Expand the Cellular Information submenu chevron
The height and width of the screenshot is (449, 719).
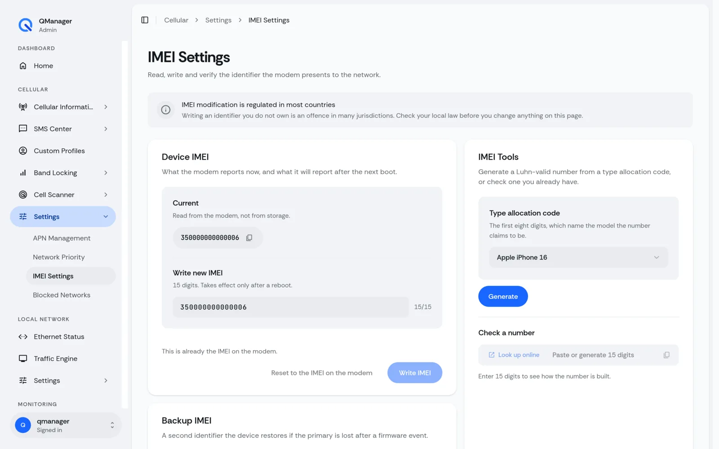click(x=106, y=107)
